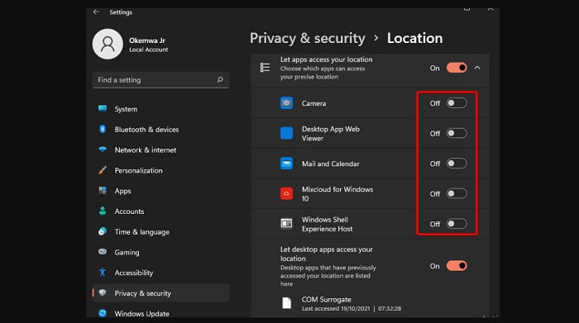Enable location for Camera
Image resolution: width=579 pixels, height=323 pixels.
(457, 103)
